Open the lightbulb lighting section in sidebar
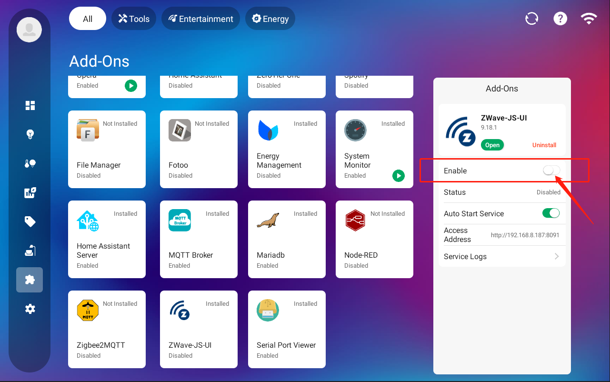This screenshot has width=610, height=382. pyautogui.click(x=30, y=134)
